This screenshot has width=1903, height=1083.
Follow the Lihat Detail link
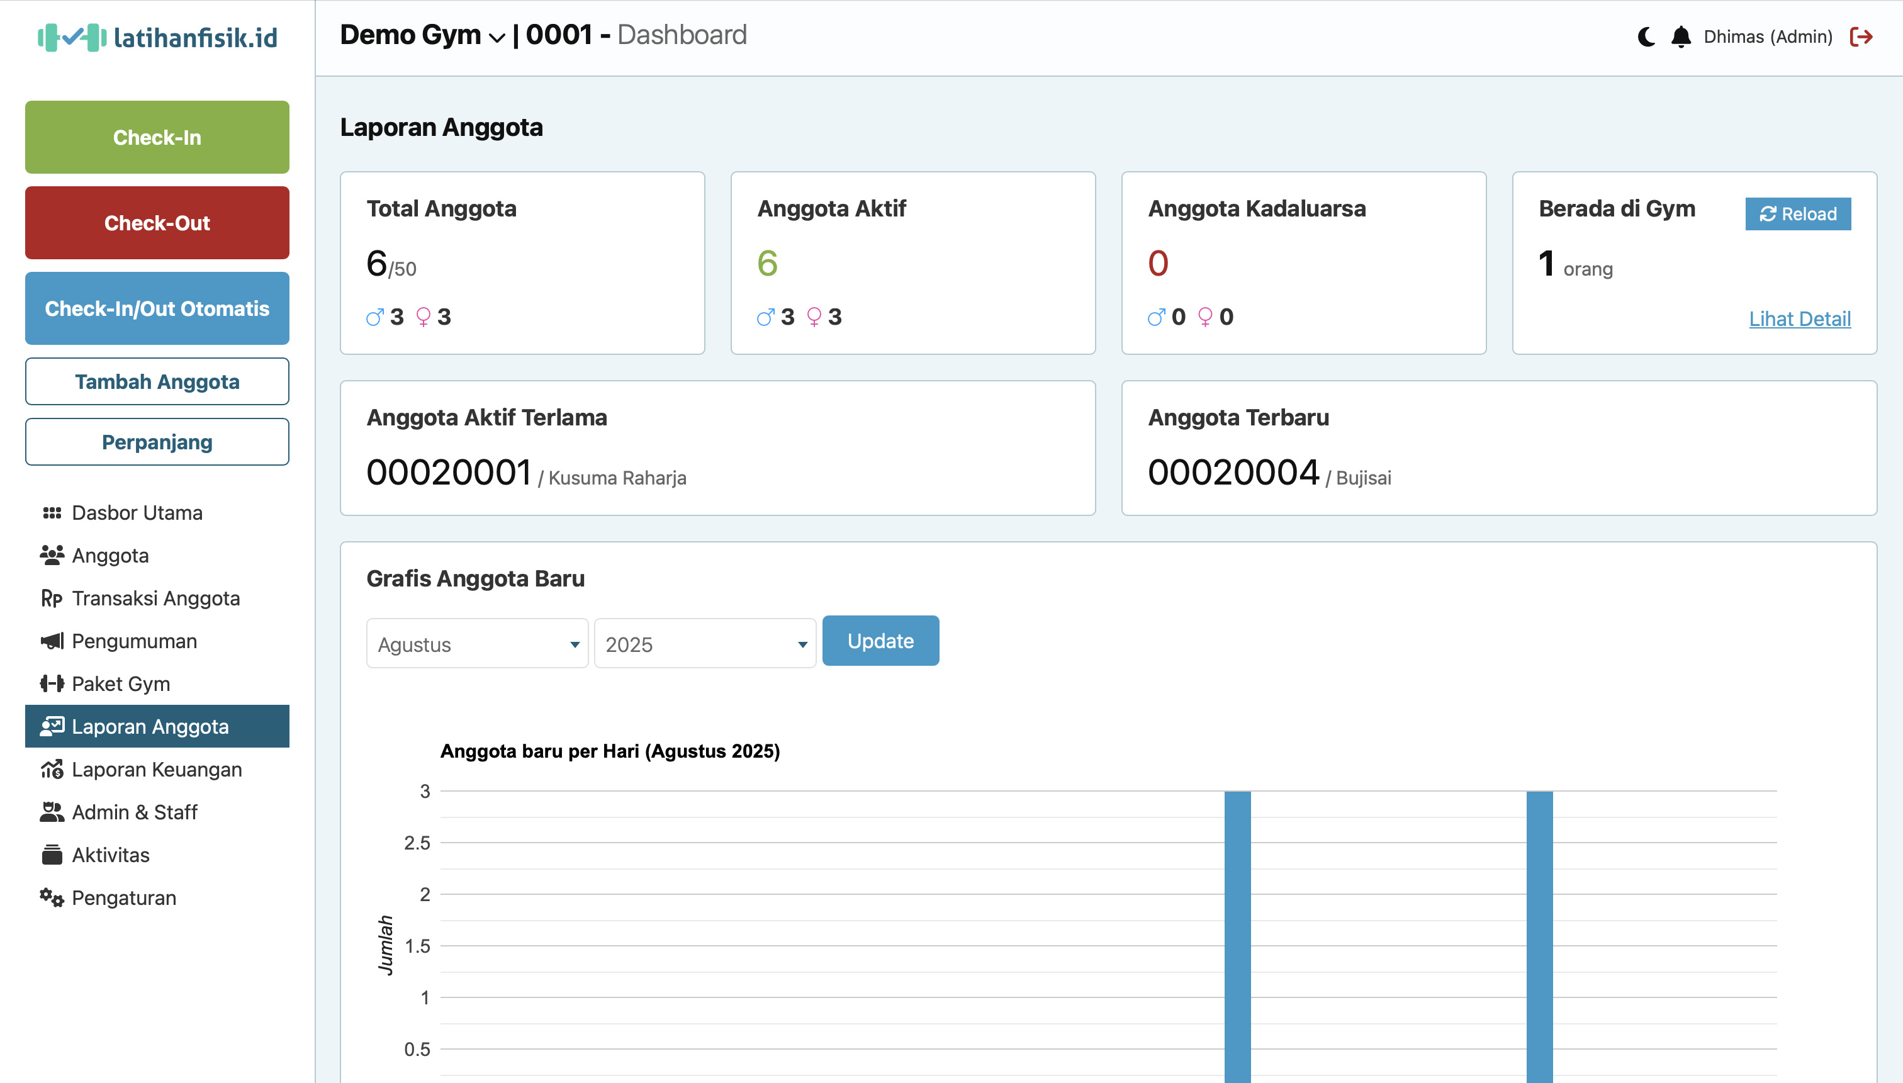click(1799, 318)
